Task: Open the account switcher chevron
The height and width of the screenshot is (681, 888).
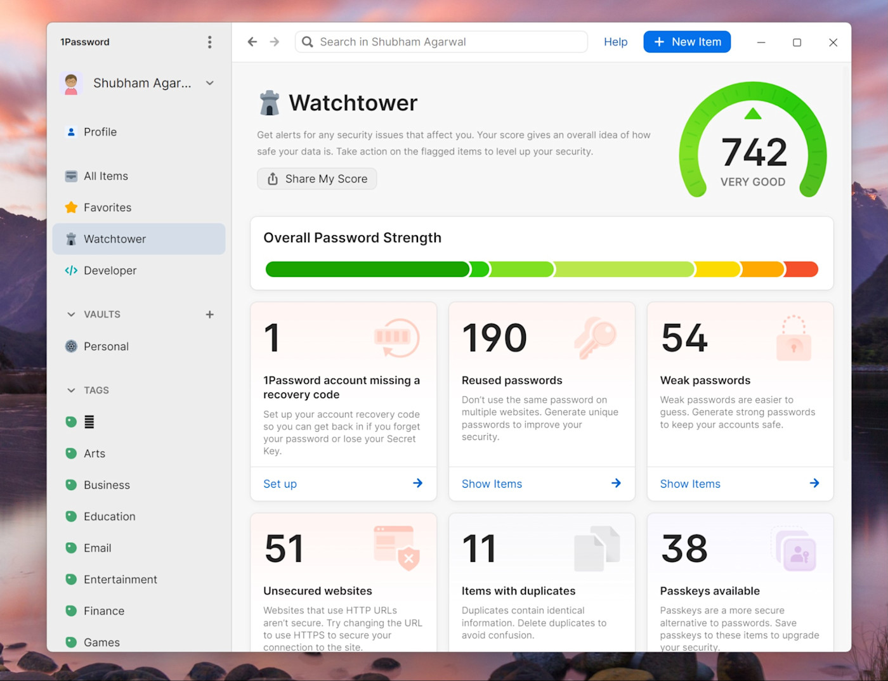Action: (210, 83)
